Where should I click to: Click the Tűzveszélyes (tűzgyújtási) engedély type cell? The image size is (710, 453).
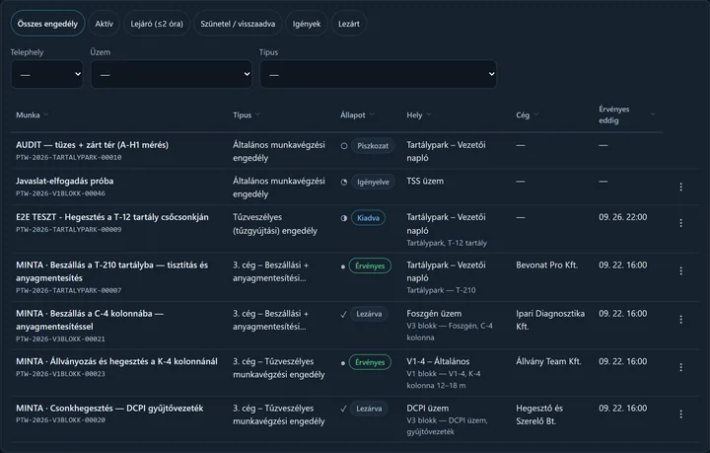(275, 224)
